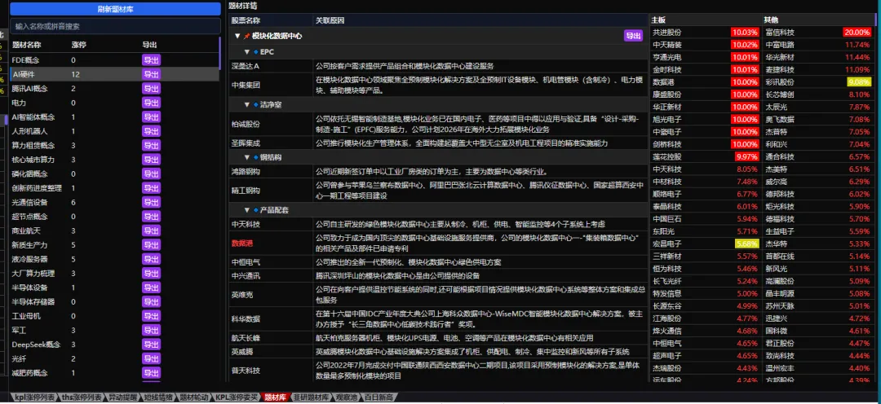Collapse the 钢结构 subgroup
This screenshot has height=404, width=881.
point(246,157)
